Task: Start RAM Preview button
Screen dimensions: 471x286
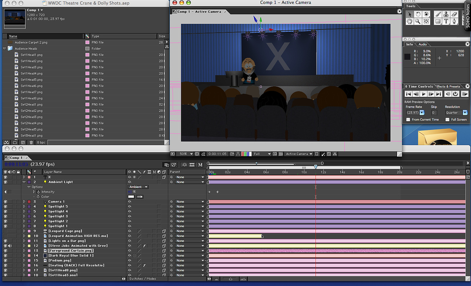Action: 465,94
